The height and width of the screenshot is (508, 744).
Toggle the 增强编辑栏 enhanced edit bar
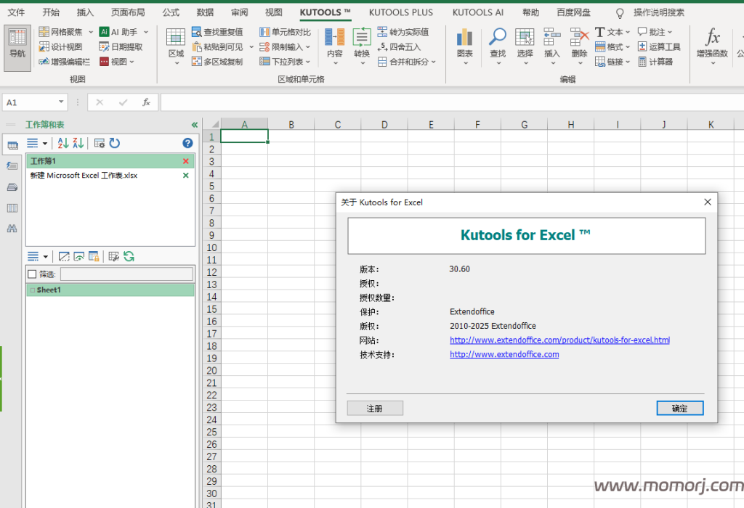point(64,62)
